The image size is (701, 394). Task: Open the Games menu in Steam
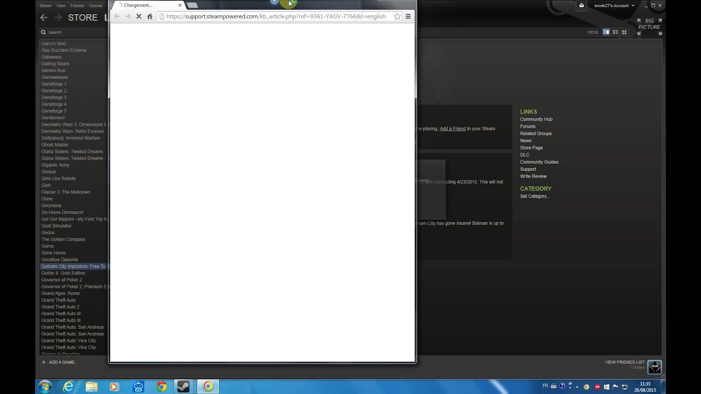(x=96, y=5)
